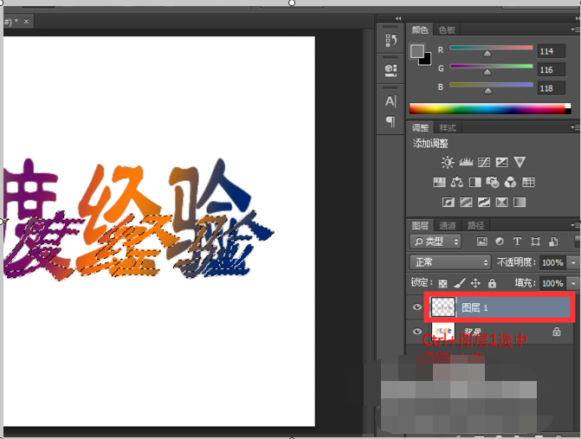Image resolution: width=581 pixels, height=439 pixels.
Task: Click the B value field 118
Action: (x=552, y=88)
